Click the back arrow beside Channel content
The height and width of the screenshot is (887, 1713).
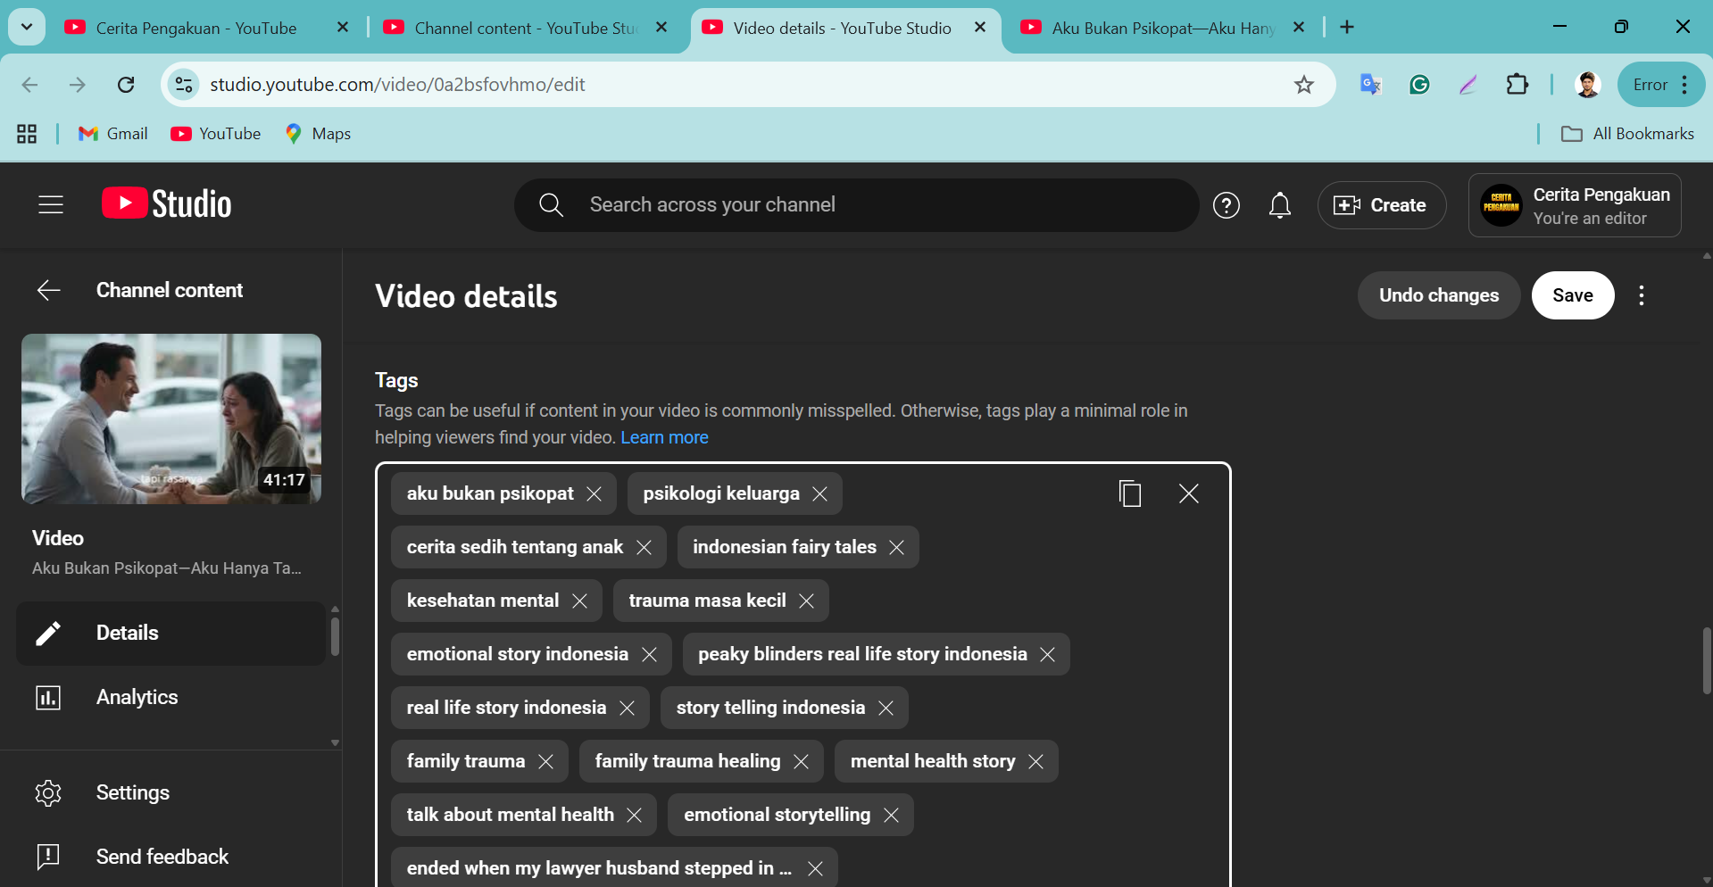(x=48, y=290)
